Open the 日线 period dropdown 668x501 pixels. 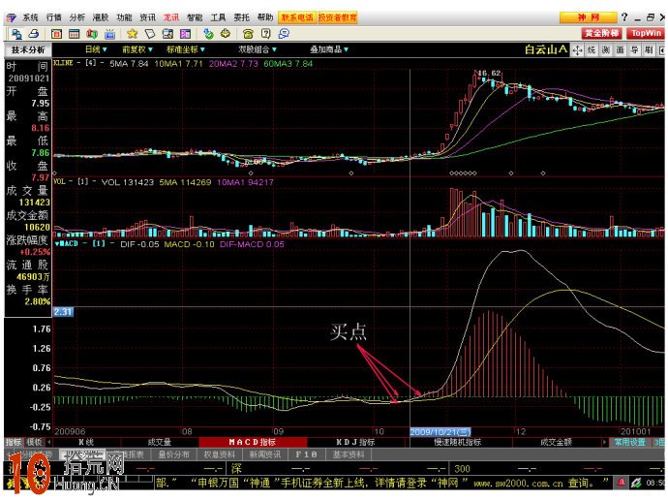(95, 49)
